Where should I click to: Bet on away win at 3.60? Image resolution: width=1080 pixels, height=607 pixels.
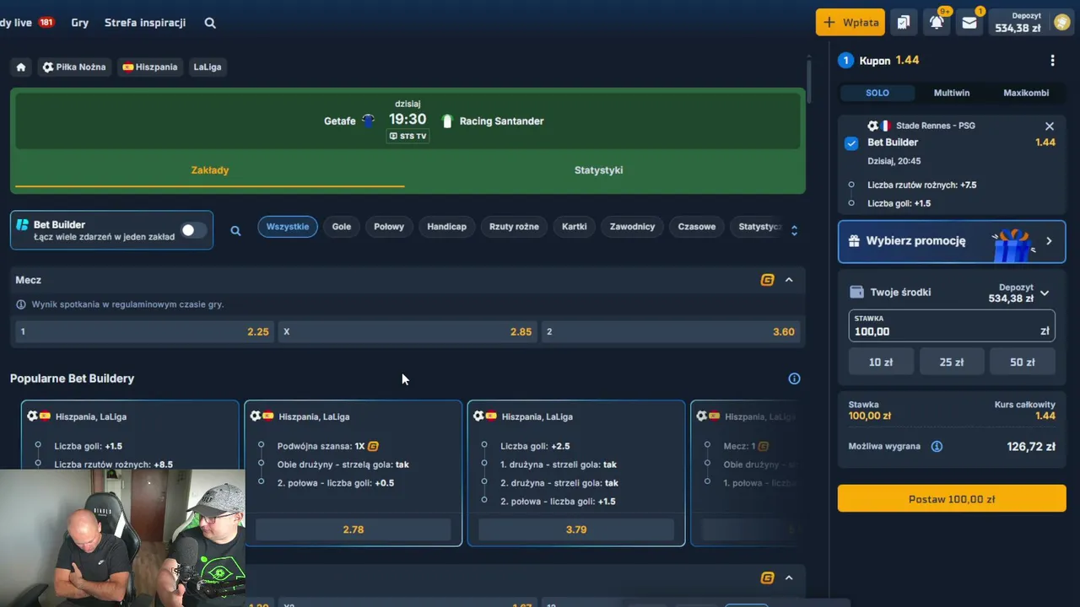click(671, 332)
